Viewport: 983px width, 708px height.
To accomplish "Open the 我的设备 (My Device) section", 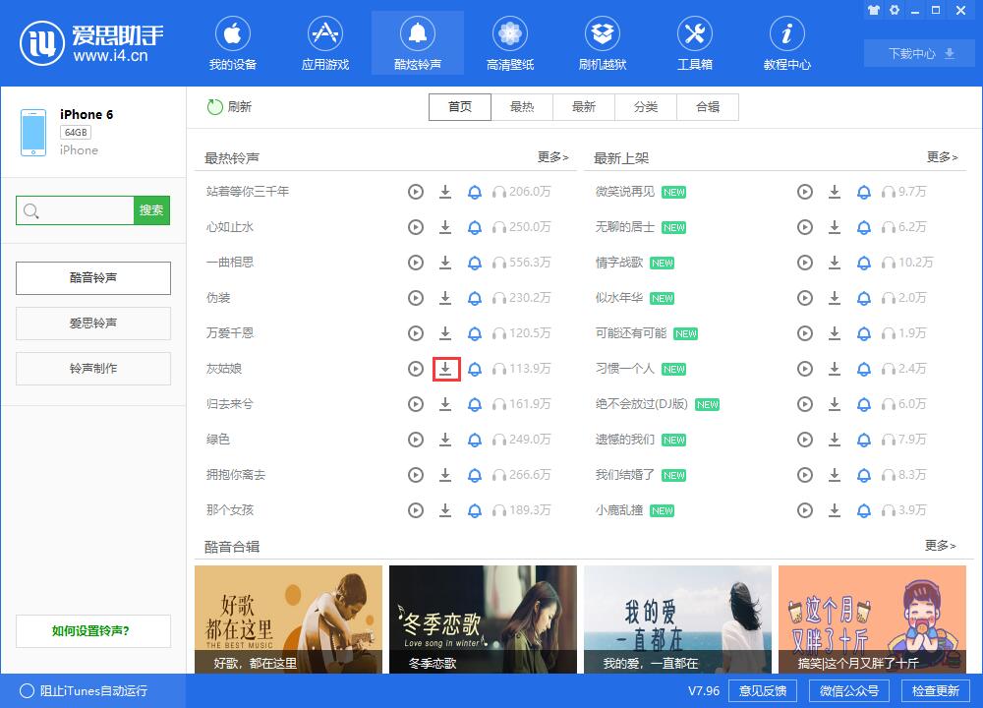I will click(233, 42).
